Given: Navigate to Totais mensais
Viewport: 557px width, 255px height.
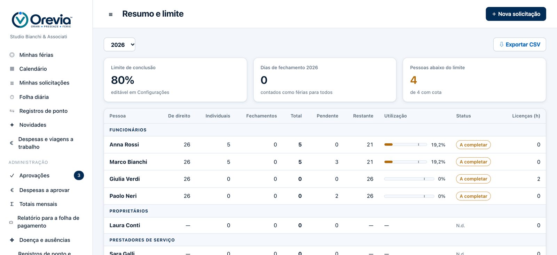Looking at the screenshot, I should point(38,204).
